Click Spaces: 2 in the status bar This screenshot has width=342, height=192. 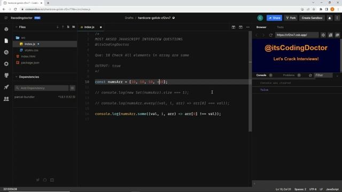point(300,189)
